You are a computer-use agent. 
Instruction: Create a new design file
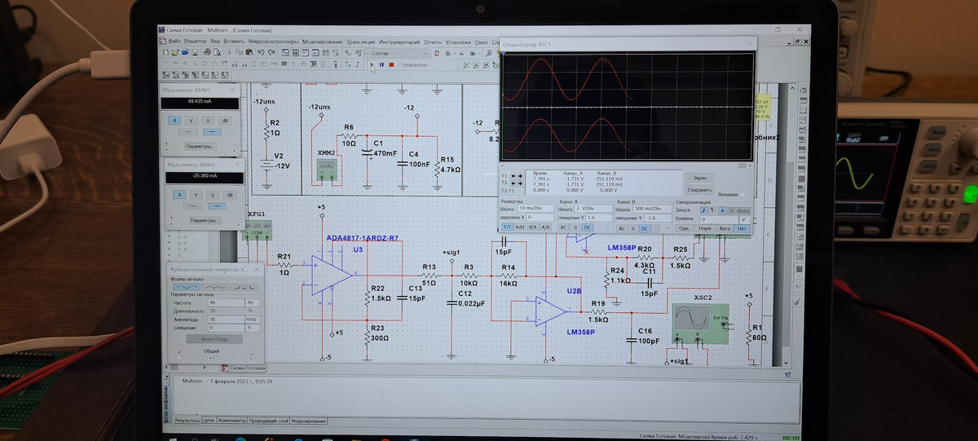pyautogui.click(x=165, y=52)
